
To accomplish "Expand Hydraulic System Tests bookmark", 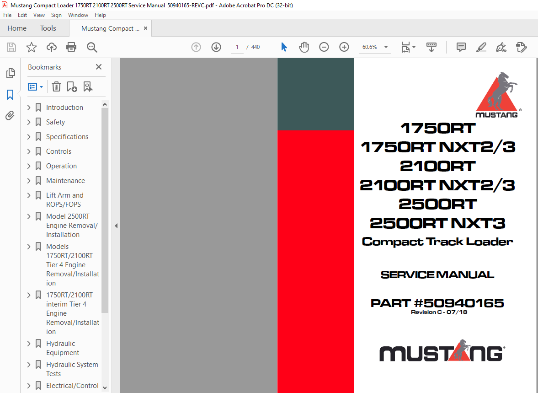I will coord(29,365).
